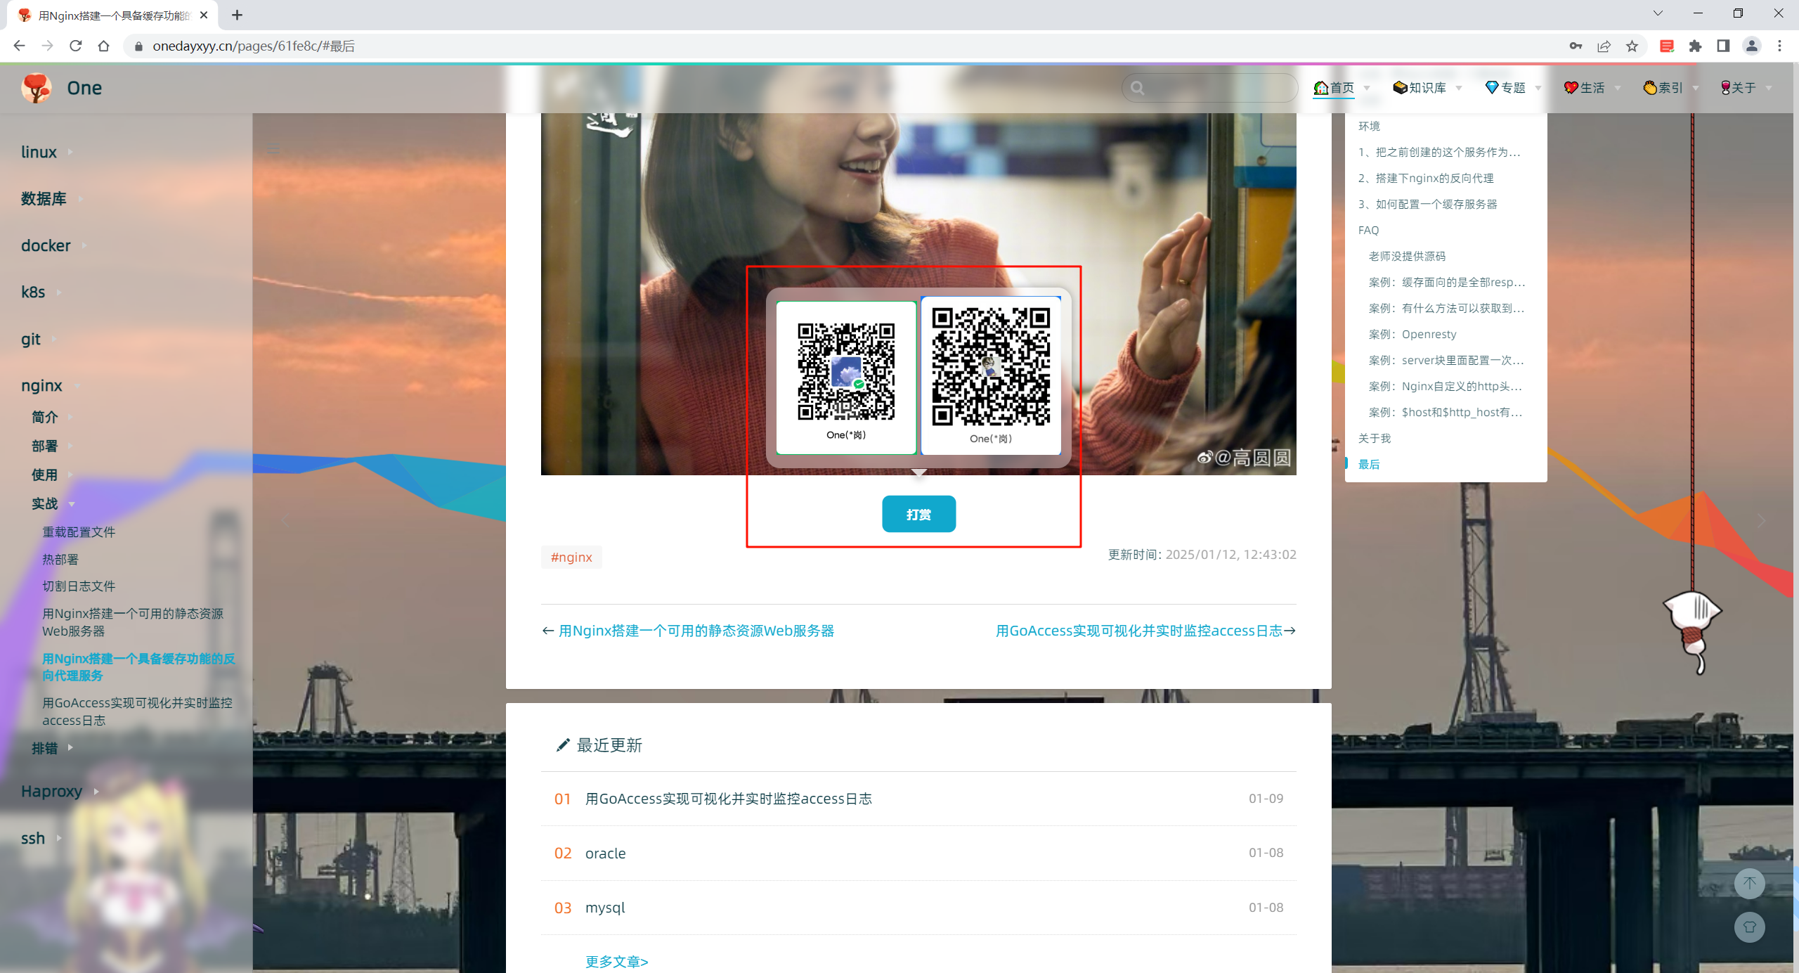Expand the 简介 sidebar section
The image size is (1799, 973).
coord(52,417)
